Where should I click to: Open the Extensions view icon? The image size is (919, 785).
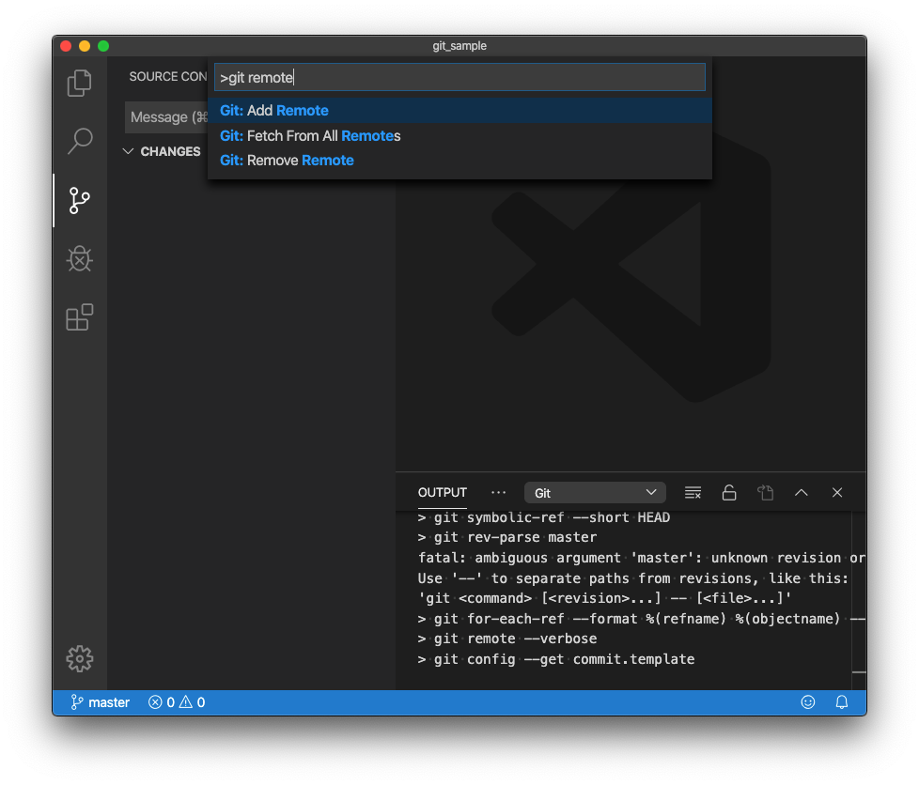80,317
